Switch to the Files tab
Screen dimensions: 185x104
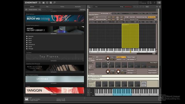click(x=47, y=7)
